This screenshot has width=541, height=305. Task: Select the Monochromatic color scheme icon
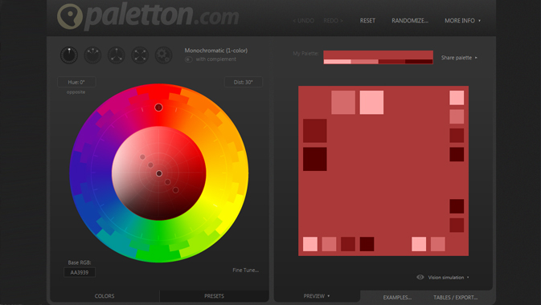click(x=69, y=55)
